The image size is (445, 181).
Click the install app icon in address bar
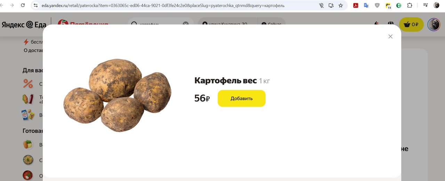331,6
